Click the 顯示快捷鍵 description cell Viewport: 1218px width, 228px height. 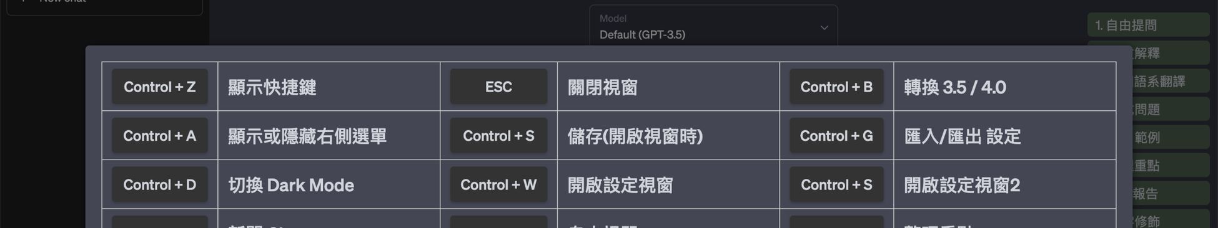(329, 87)
